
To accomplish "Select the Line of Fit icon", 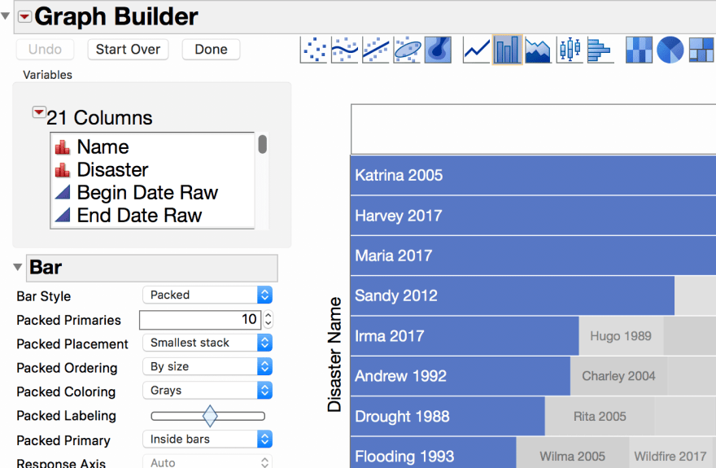I will pyautogui.click(x=375, y=50).
